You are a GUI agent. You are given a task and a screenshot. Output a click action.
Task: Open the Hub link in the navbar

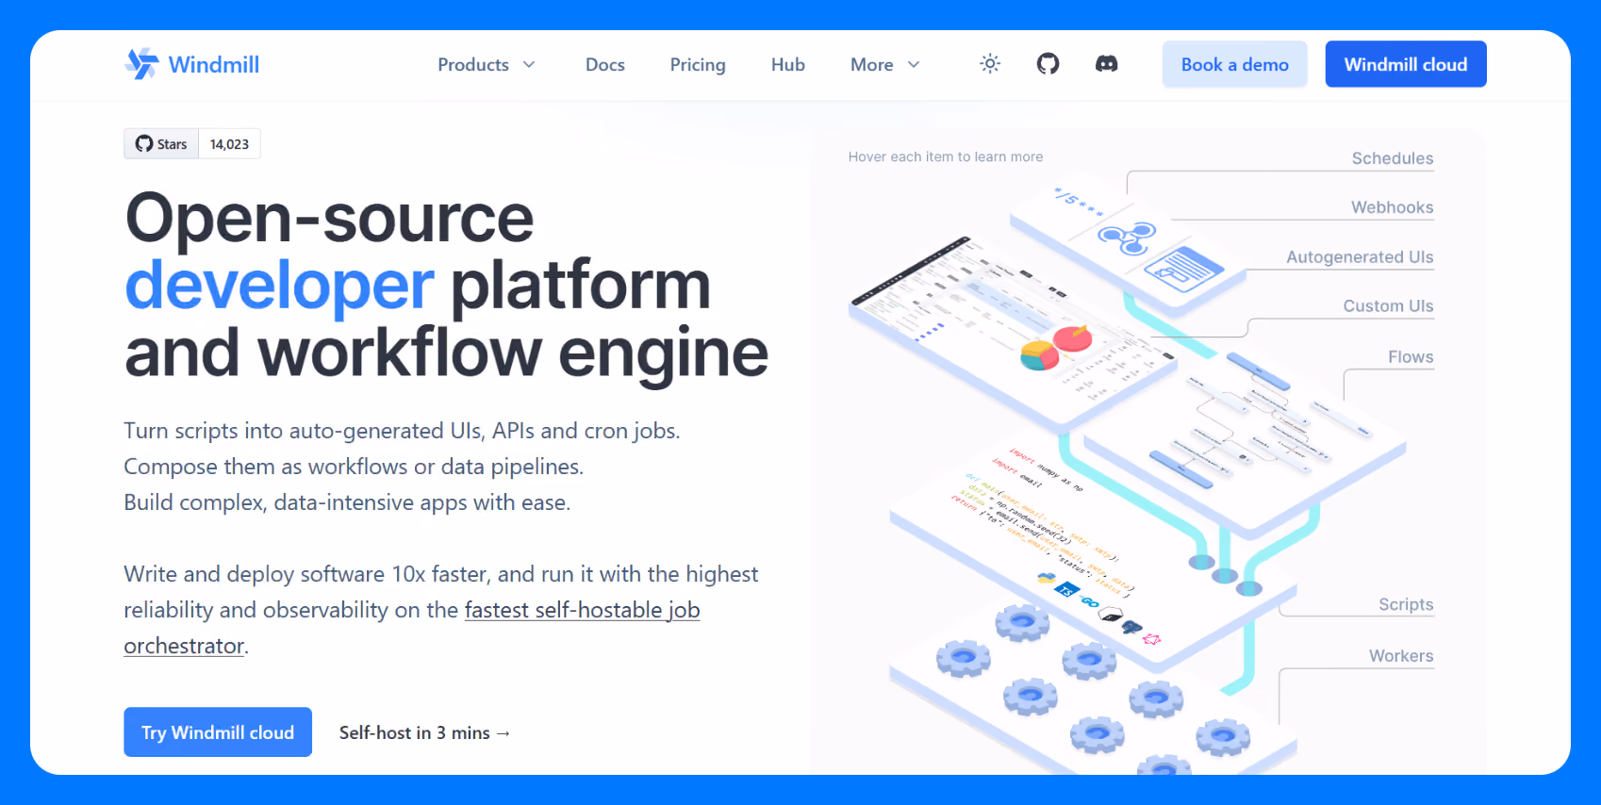tap(788, 64)
